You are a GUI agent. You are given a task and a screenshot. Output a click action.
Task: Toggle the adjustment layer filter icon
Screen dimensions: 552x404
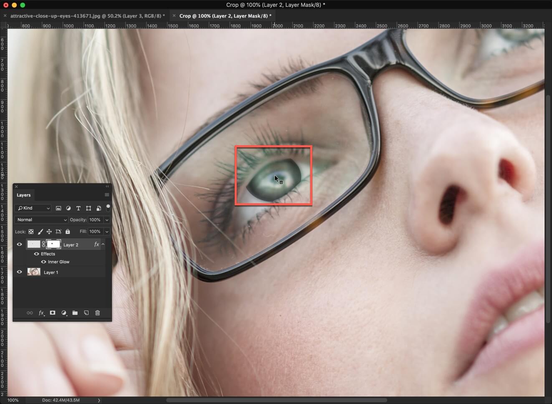pos(68,208)
